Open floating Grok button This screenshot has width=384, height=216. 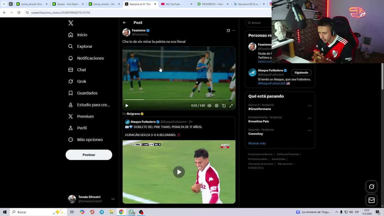coord(371,187)
